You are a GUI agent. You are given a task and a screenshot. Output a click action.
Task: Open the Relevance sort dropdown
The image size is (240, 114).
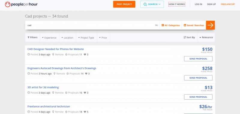(206, 37)
